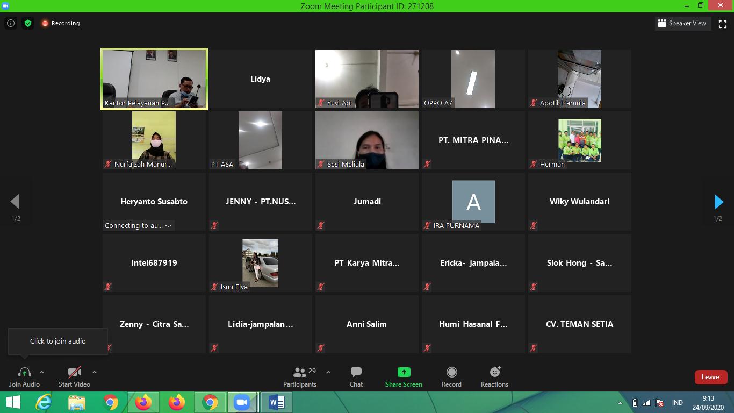Open the Reactions menu
The height and width of the screenshot is (413, 734).
coord(494,376)
